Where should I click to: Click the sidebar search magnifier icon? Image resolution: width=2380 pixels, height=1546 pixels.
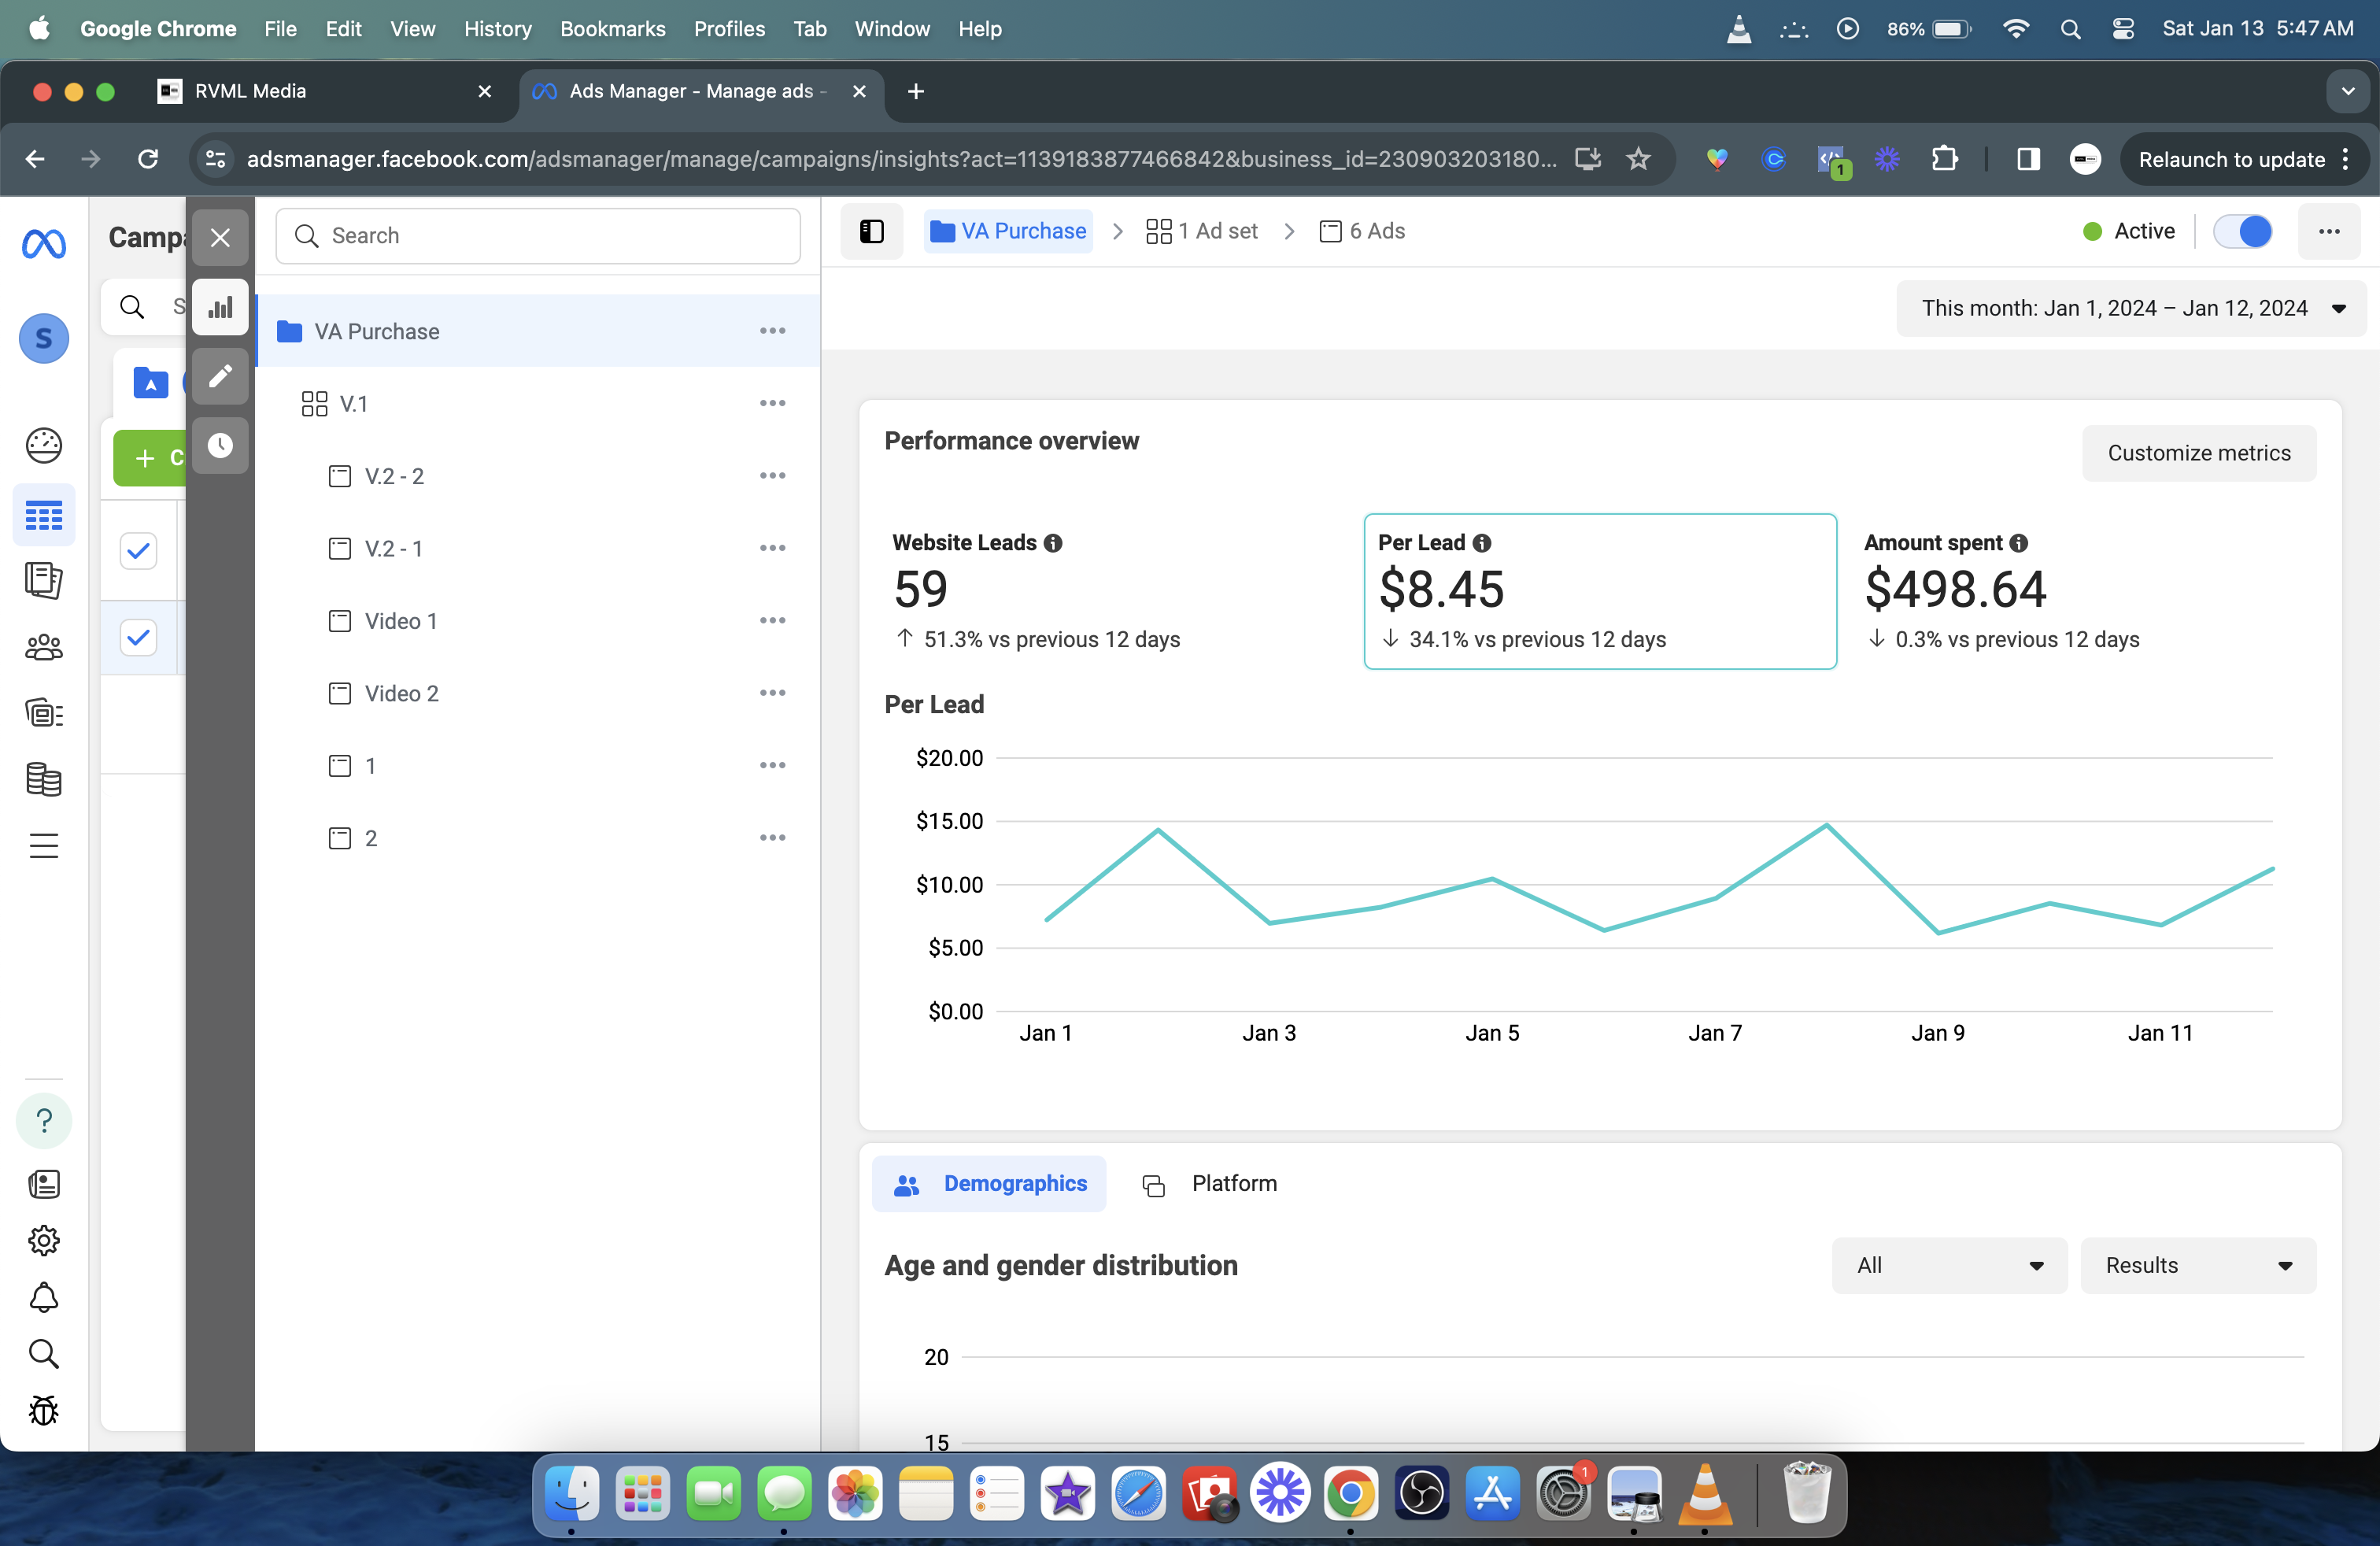tap(44, 1354)
